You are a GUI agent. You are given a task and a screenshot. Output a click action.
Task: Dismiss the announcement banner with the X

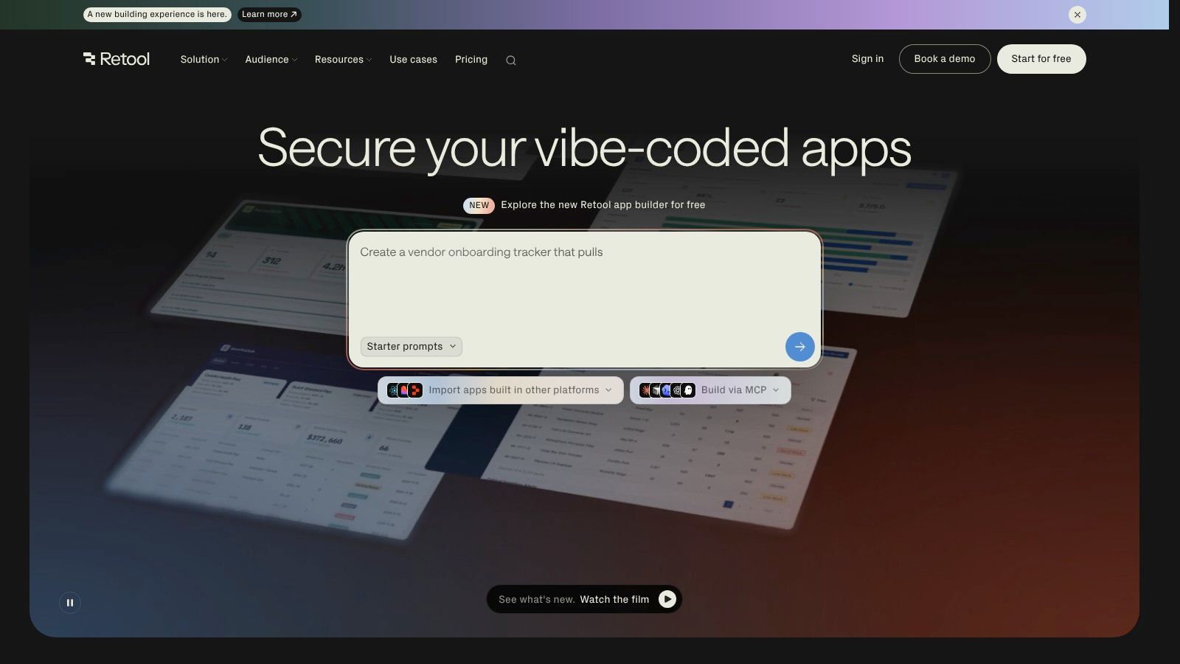click(x=1077, y=15)
